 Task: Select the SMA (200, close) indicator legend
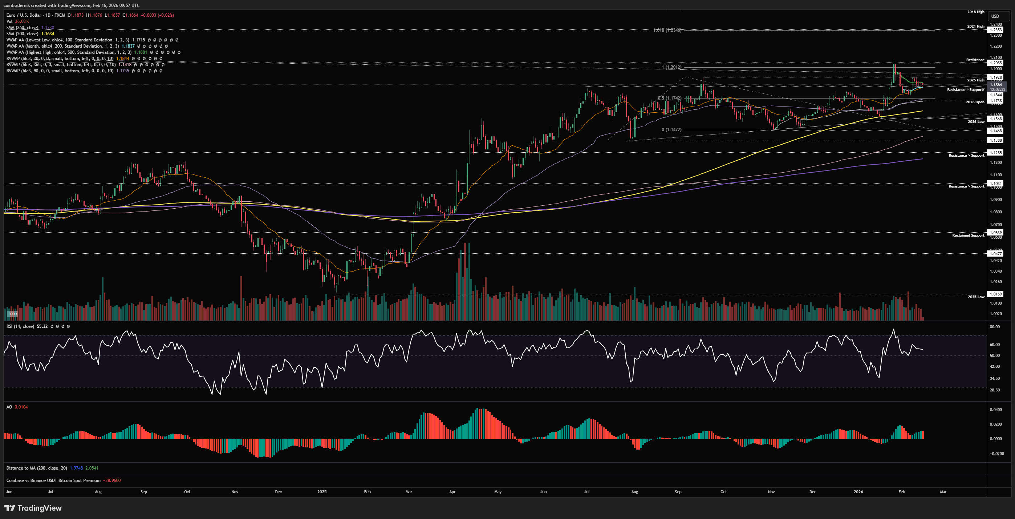click(22, 33)
